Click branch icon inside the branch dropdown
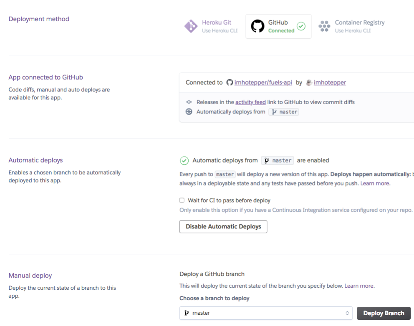This screenshot has width=414, height=326. pyautogui.click(x=187, y=313)
